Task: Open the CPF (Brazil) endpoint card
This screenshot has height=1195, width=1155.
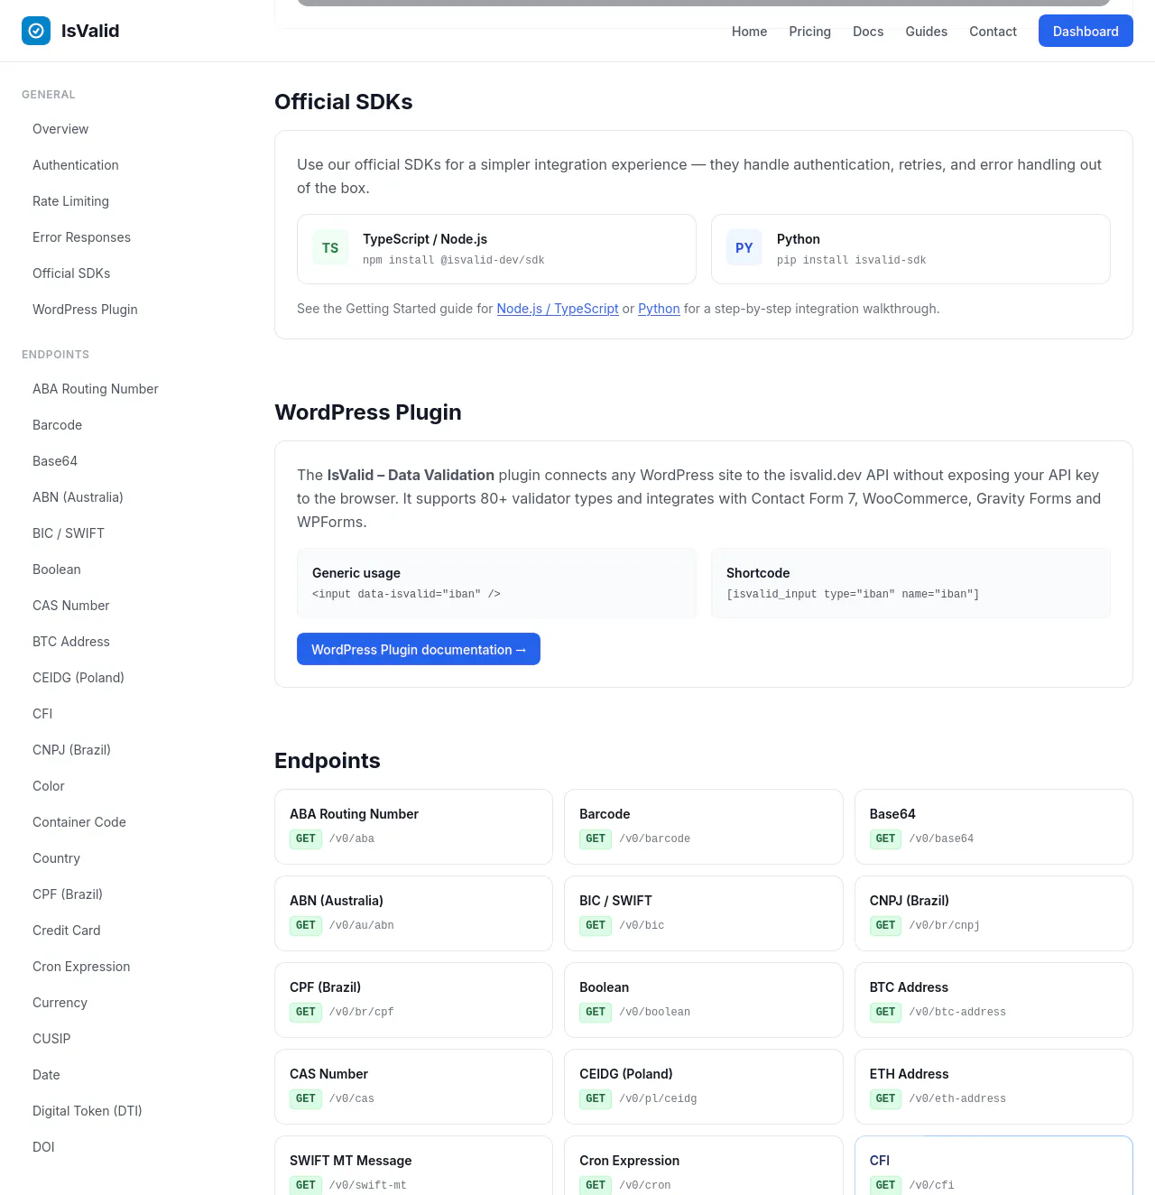Action: click(x=413, y=1000)
